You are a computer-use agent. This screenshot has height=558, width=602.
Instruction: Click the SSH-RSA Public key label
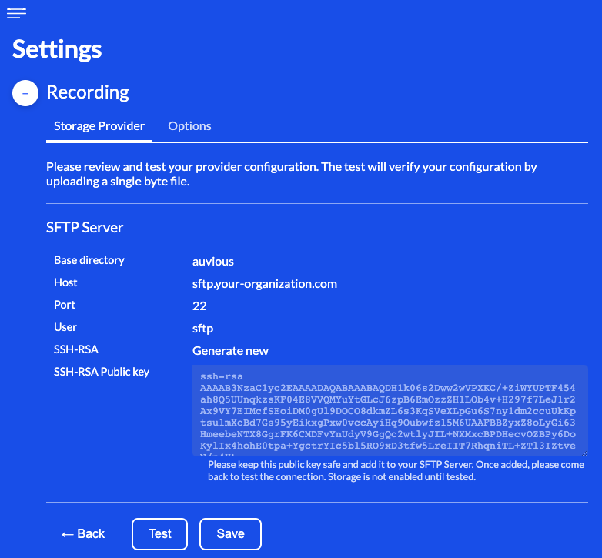coord(102,373)
